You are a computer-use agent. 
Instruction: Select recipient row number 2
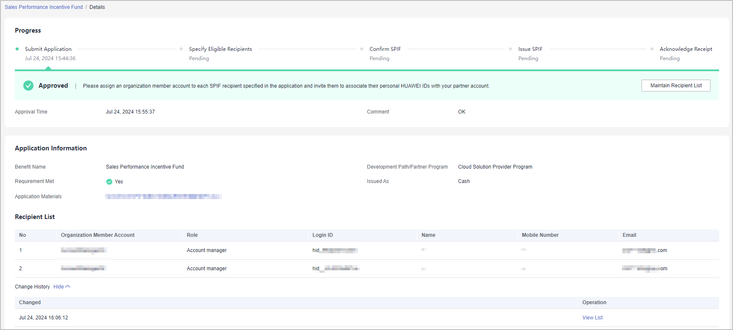20,269
